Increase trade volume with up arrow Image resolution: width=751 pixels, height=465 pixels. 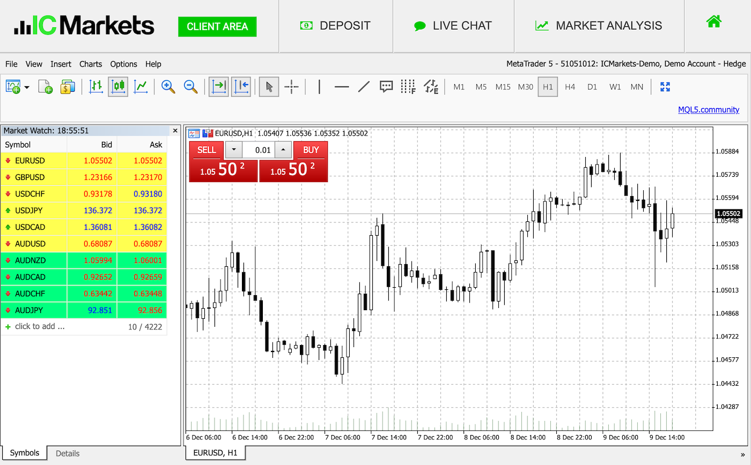coord(283,150)
